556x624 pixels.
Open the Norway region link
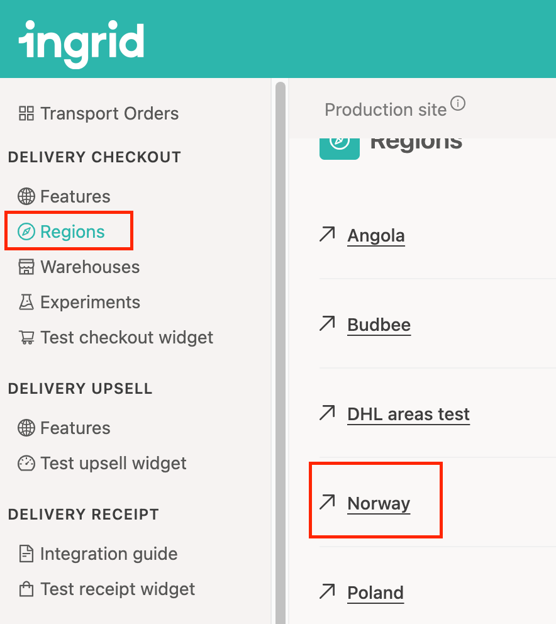(379, 504)
